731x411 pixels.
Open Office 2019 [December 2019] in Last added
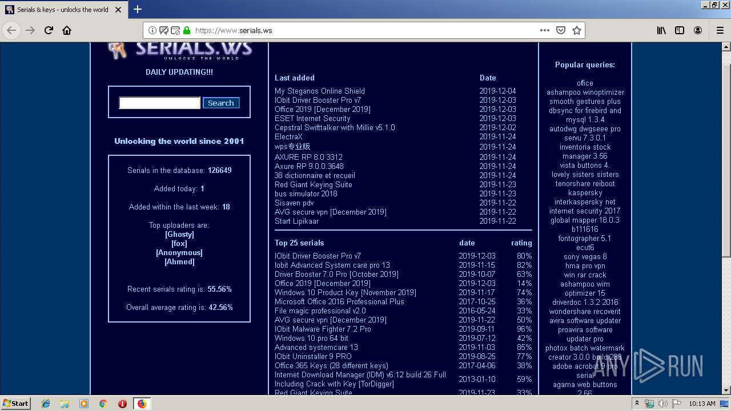click(323, 109)
